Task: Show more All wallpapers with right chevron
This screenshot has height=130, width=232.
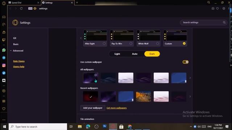Action: [190, 78]
